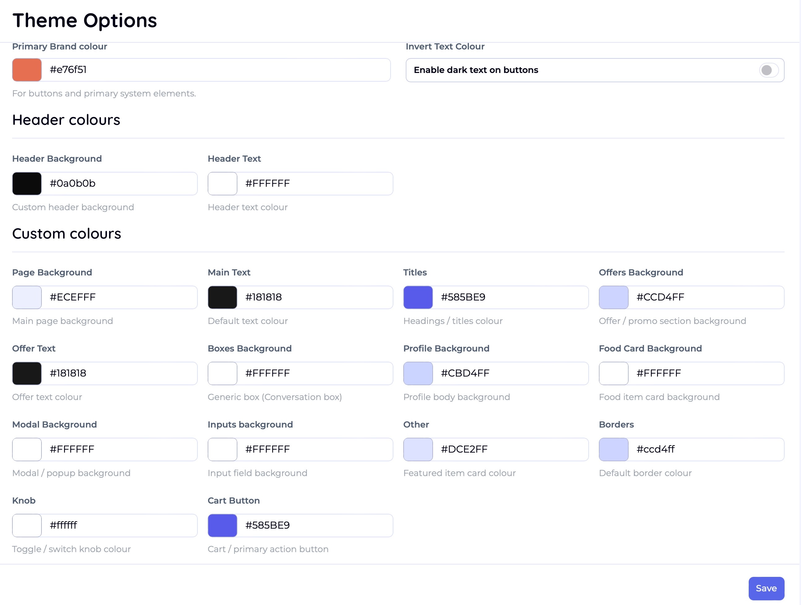Image resolution: width=801 pixels, height=605 pixels.
Task: Open the Offer Text dark colour swatch
Action: (27, 373)
